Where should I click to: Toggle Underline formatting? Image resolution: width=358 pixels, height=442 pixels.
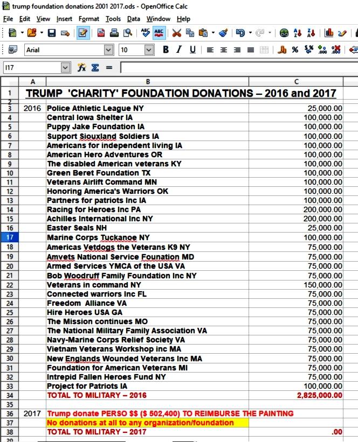coord(192,50)
